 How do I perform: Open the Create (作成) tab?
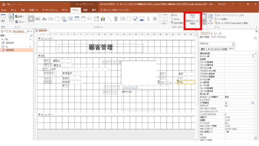(23, 10)
